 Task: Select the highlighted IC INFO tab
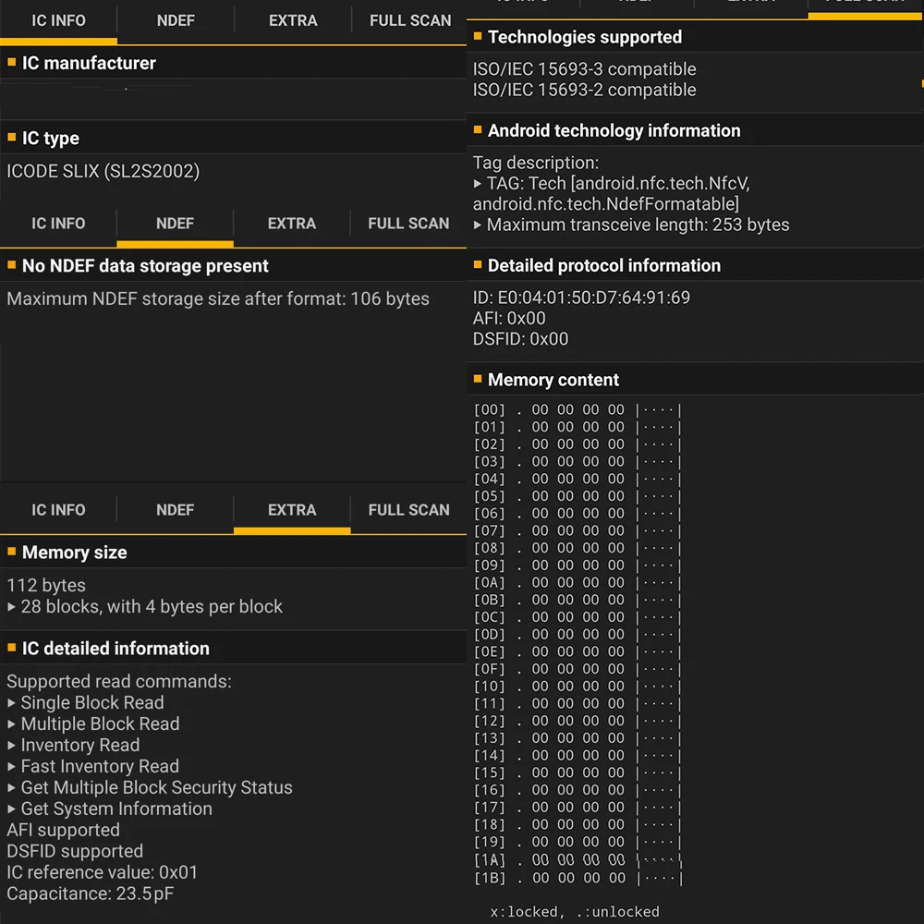(58, 20)
